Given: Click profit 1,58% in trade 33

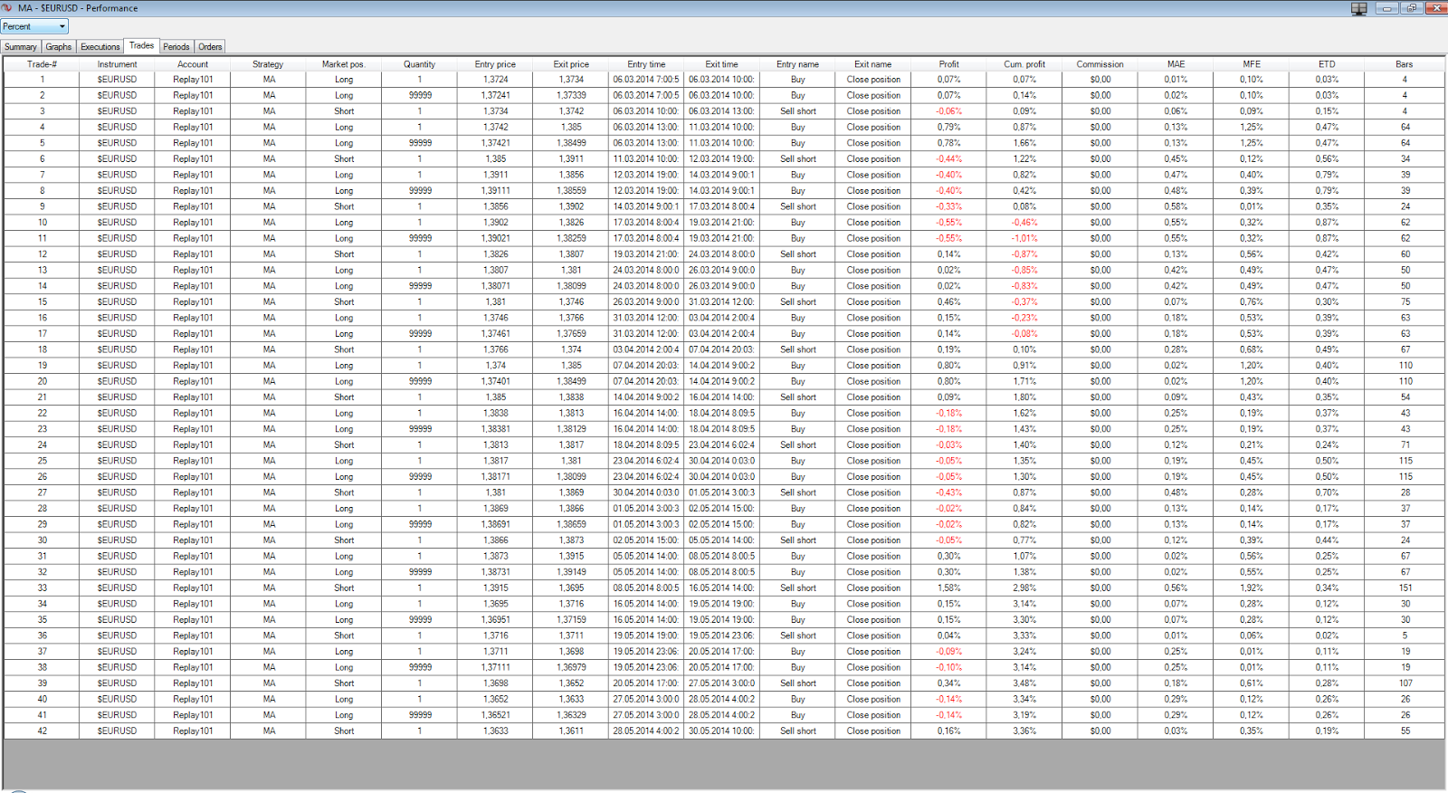Looking at the screenshot, I should 948,588.
